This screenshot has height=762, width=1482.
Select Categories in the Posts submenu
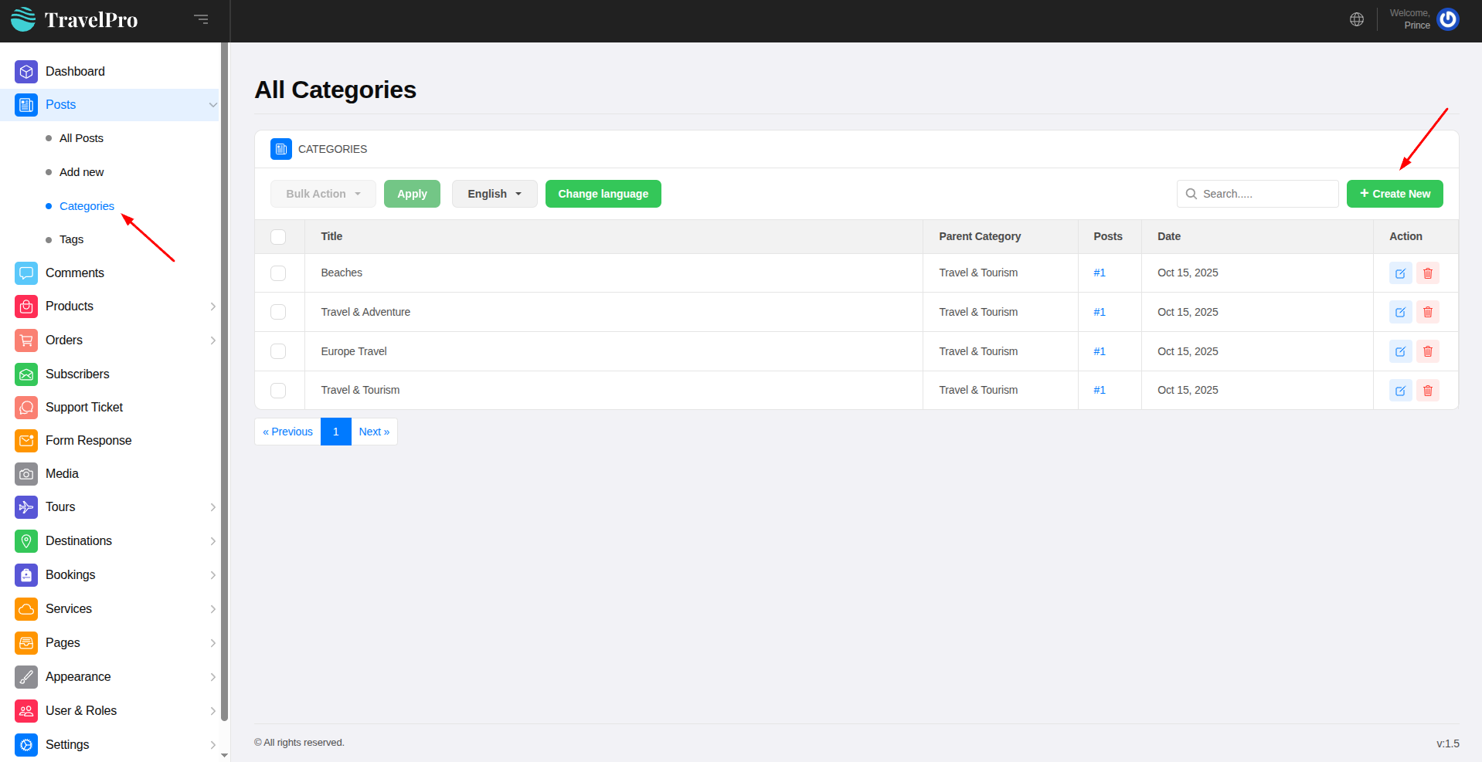point(87,206)
